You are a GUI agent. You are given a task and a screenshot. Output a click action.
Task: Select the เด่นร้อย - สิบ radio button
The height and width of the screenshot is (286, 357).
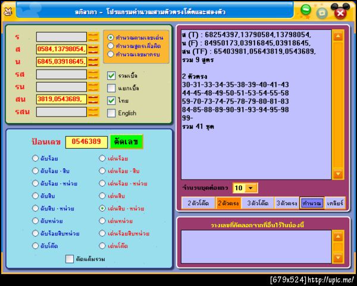pyautogui.click(x=102, y=171)
